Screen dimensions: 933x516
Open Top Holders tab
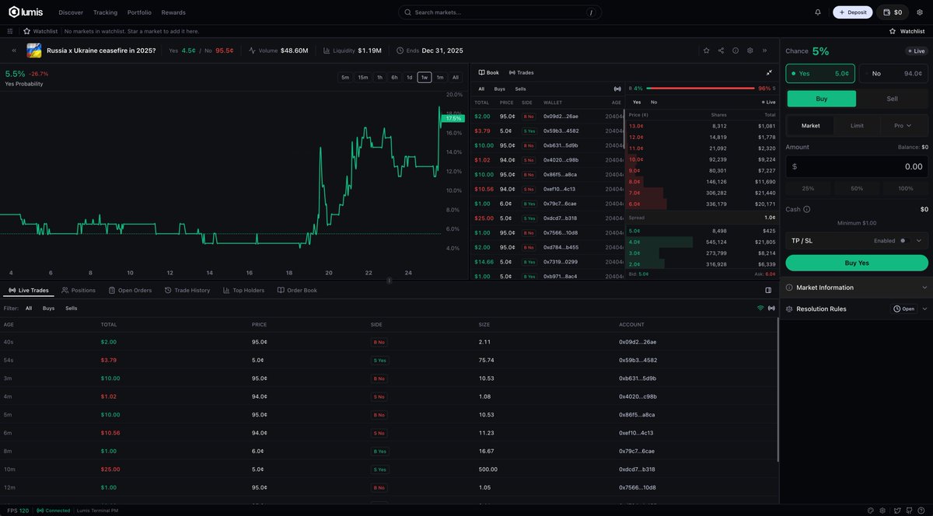point(243,290)
